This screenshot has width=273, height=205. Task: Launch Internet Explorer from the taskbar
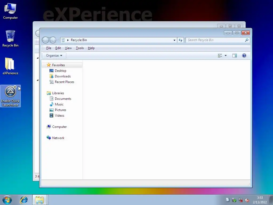[24, 200]
